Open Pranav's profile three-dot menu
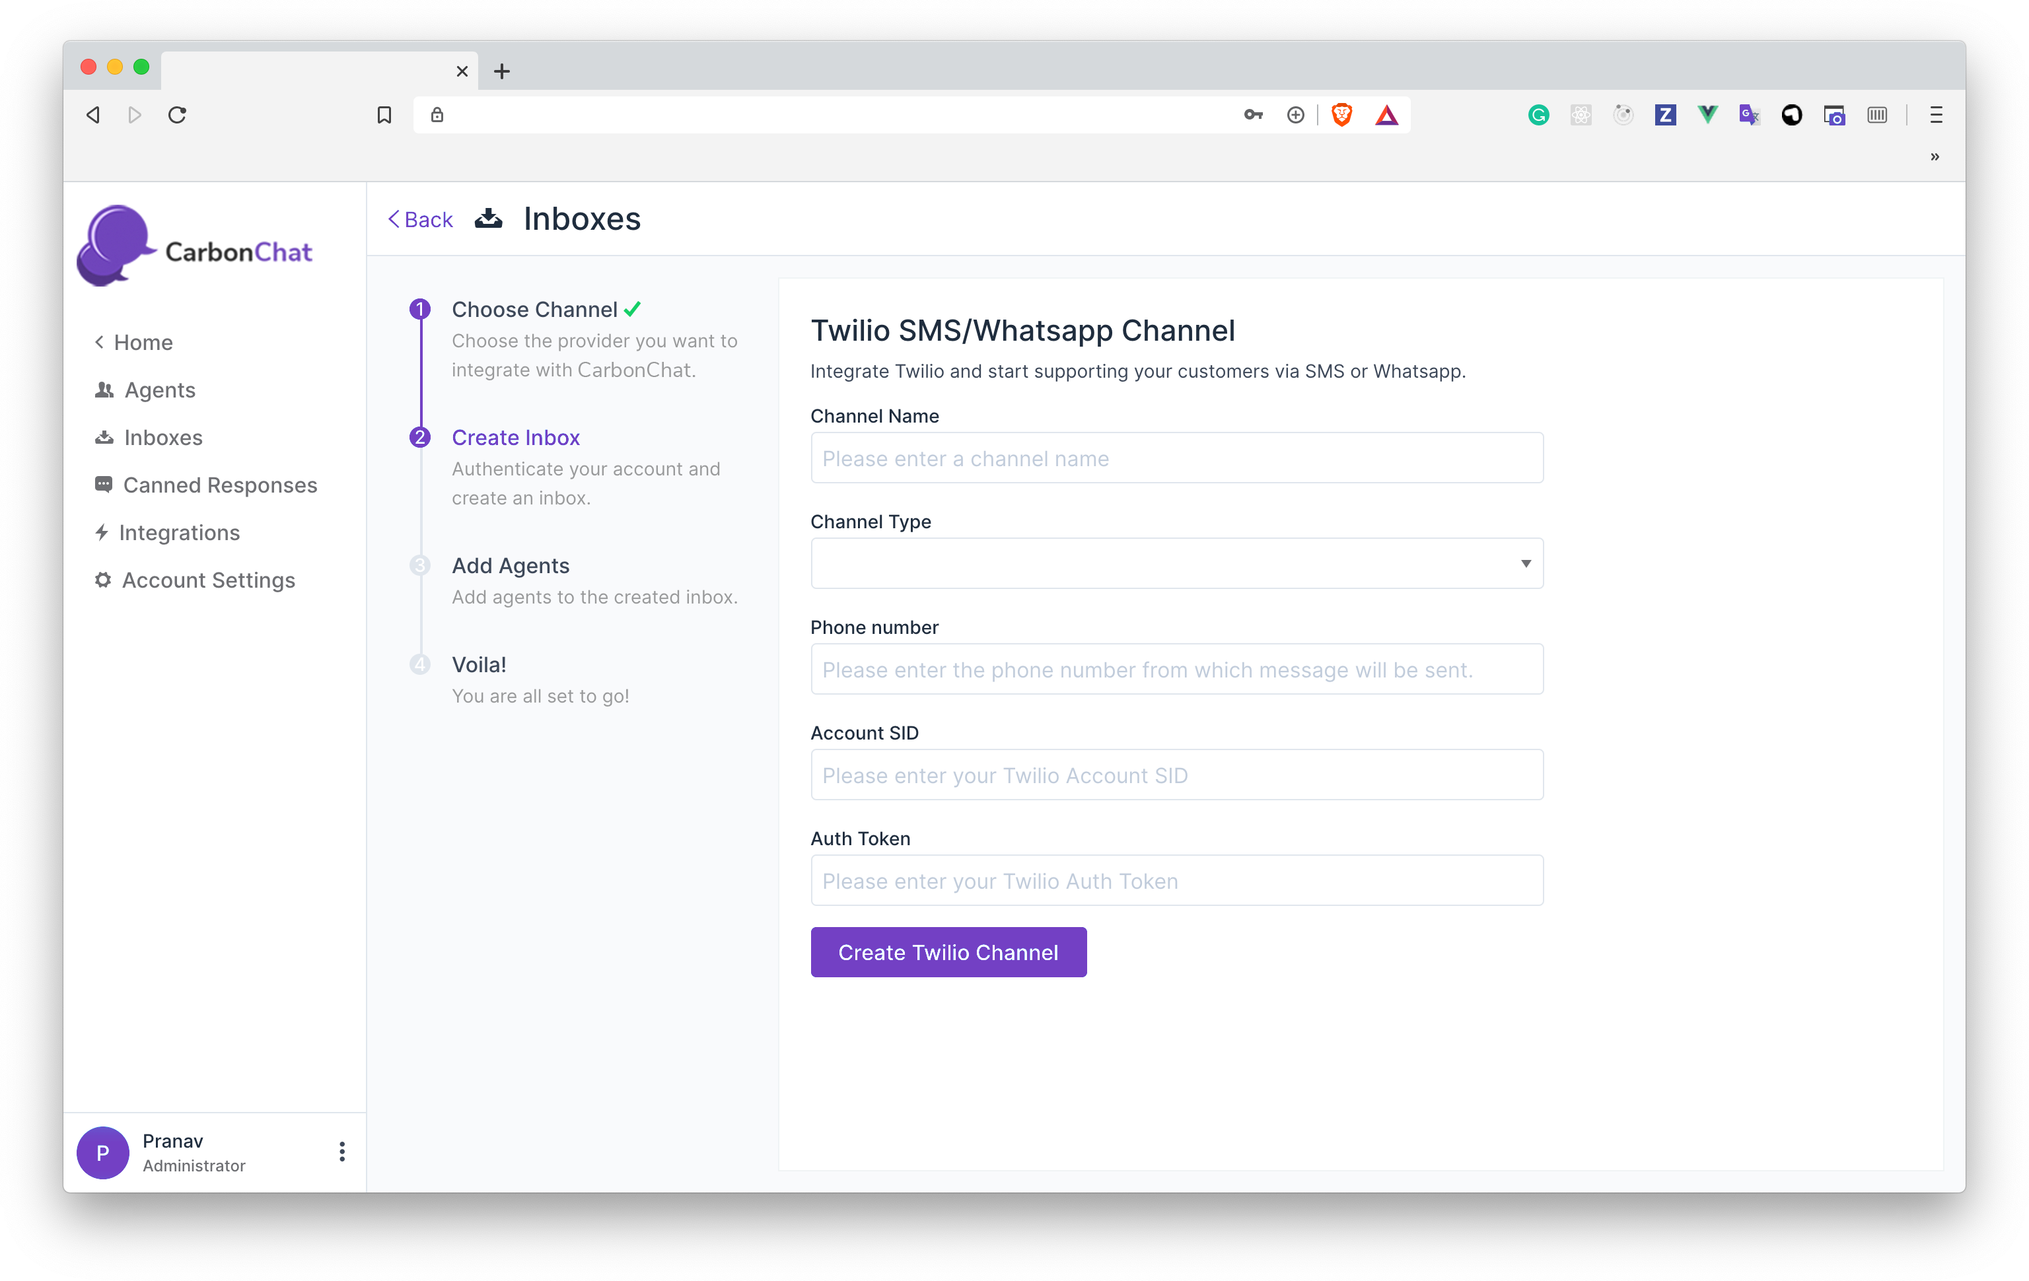Image resolution: width=2029 pixels, height=1281 pixels. click(341, 1152)
